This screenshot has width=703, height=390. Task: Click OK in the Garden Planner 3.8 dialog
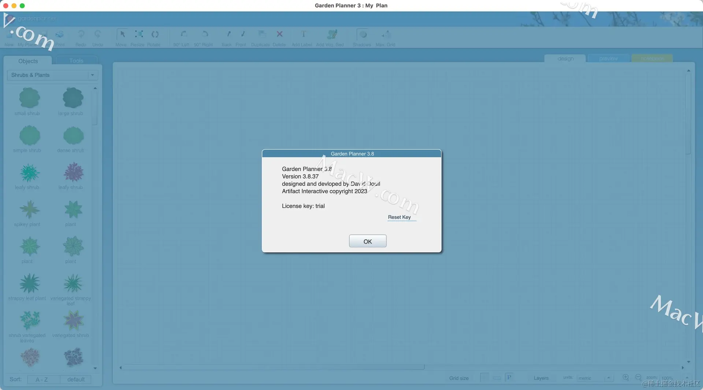coord(368,241)
